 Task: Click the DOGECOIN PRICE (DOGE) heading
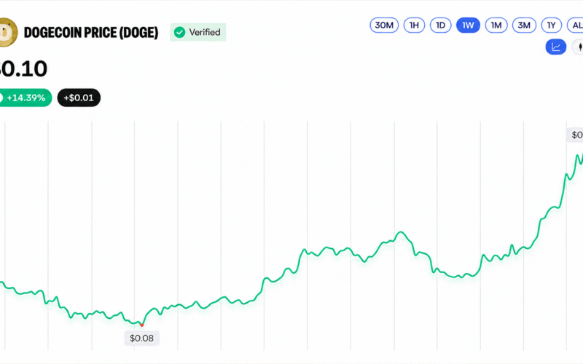[91, 33]
